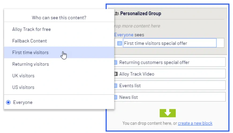Viewport: 233px width, 133px height.
Task: Select the Events list block
Action: (170, 85)
